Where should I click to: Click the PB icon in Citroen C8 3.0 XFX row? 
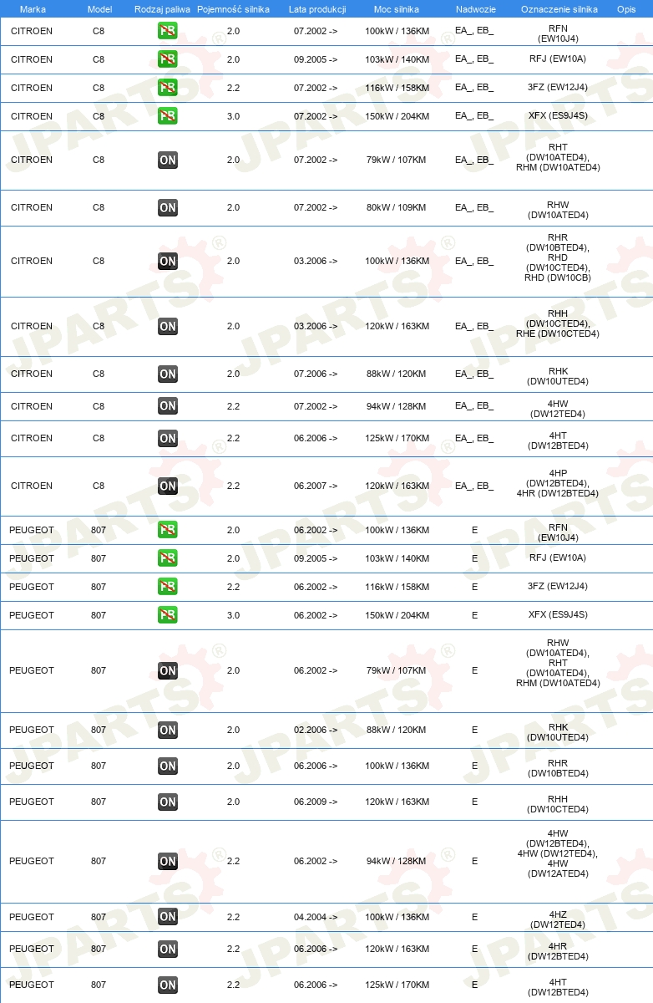(168, 116)
